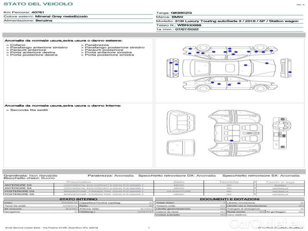Screen dimensions: 308x231
Task: Click the STATO DEL VEICOLO title
Action: tap(38, 4)
